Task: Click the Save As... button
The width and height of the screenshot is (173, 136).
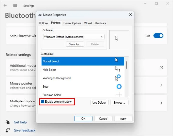Action: click(x=75, y=44)
